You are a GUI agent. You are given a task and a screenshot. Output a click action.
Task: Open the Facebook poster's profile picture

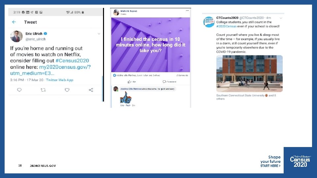[116, 12]
